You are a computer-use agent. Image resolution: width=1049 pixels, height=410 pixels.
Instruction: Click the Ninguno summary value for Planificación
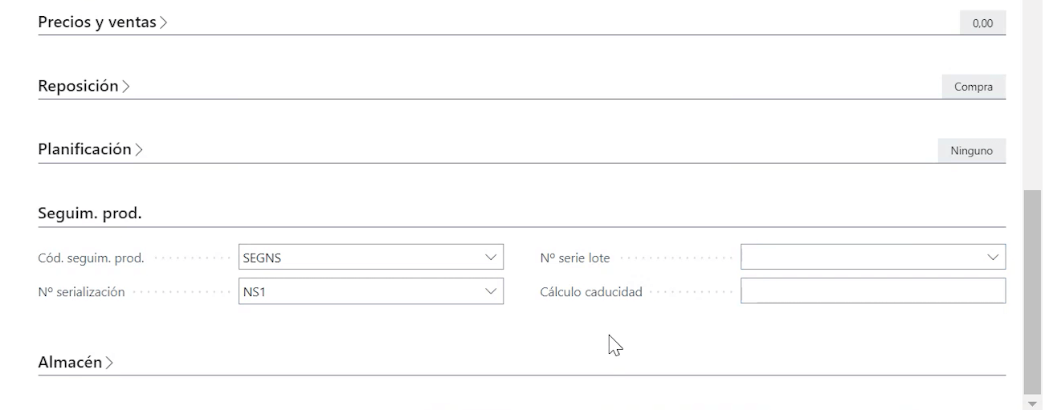tap(971, 150)
